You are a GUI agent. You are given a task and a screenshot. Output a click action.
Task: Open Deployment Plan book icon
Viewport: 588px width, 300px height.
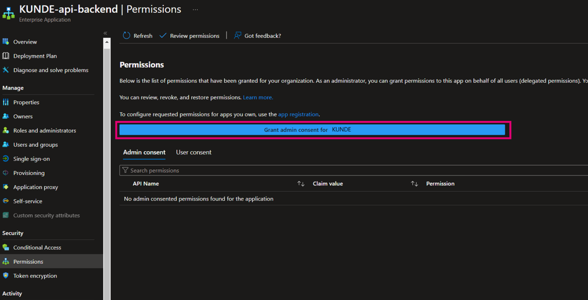point(6,56)
